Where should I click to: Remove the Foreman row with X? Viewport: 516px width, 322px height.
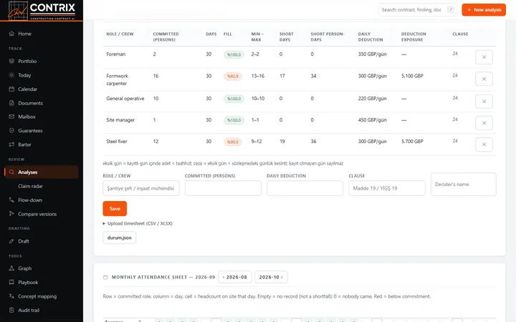click(x=484, y=57)
